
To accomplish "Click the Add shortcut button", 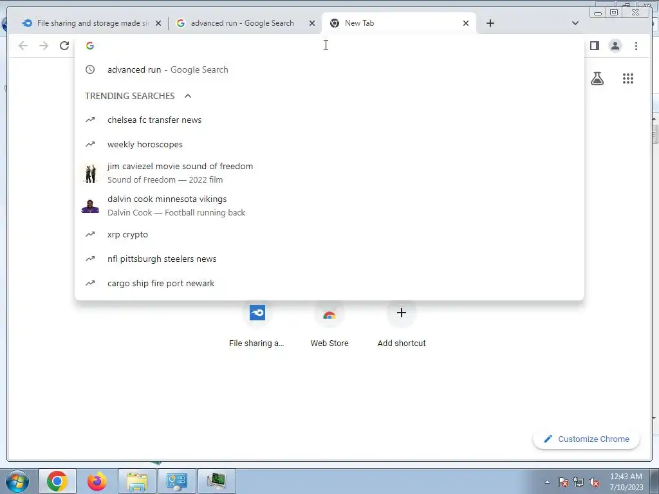I will [402, 325].
